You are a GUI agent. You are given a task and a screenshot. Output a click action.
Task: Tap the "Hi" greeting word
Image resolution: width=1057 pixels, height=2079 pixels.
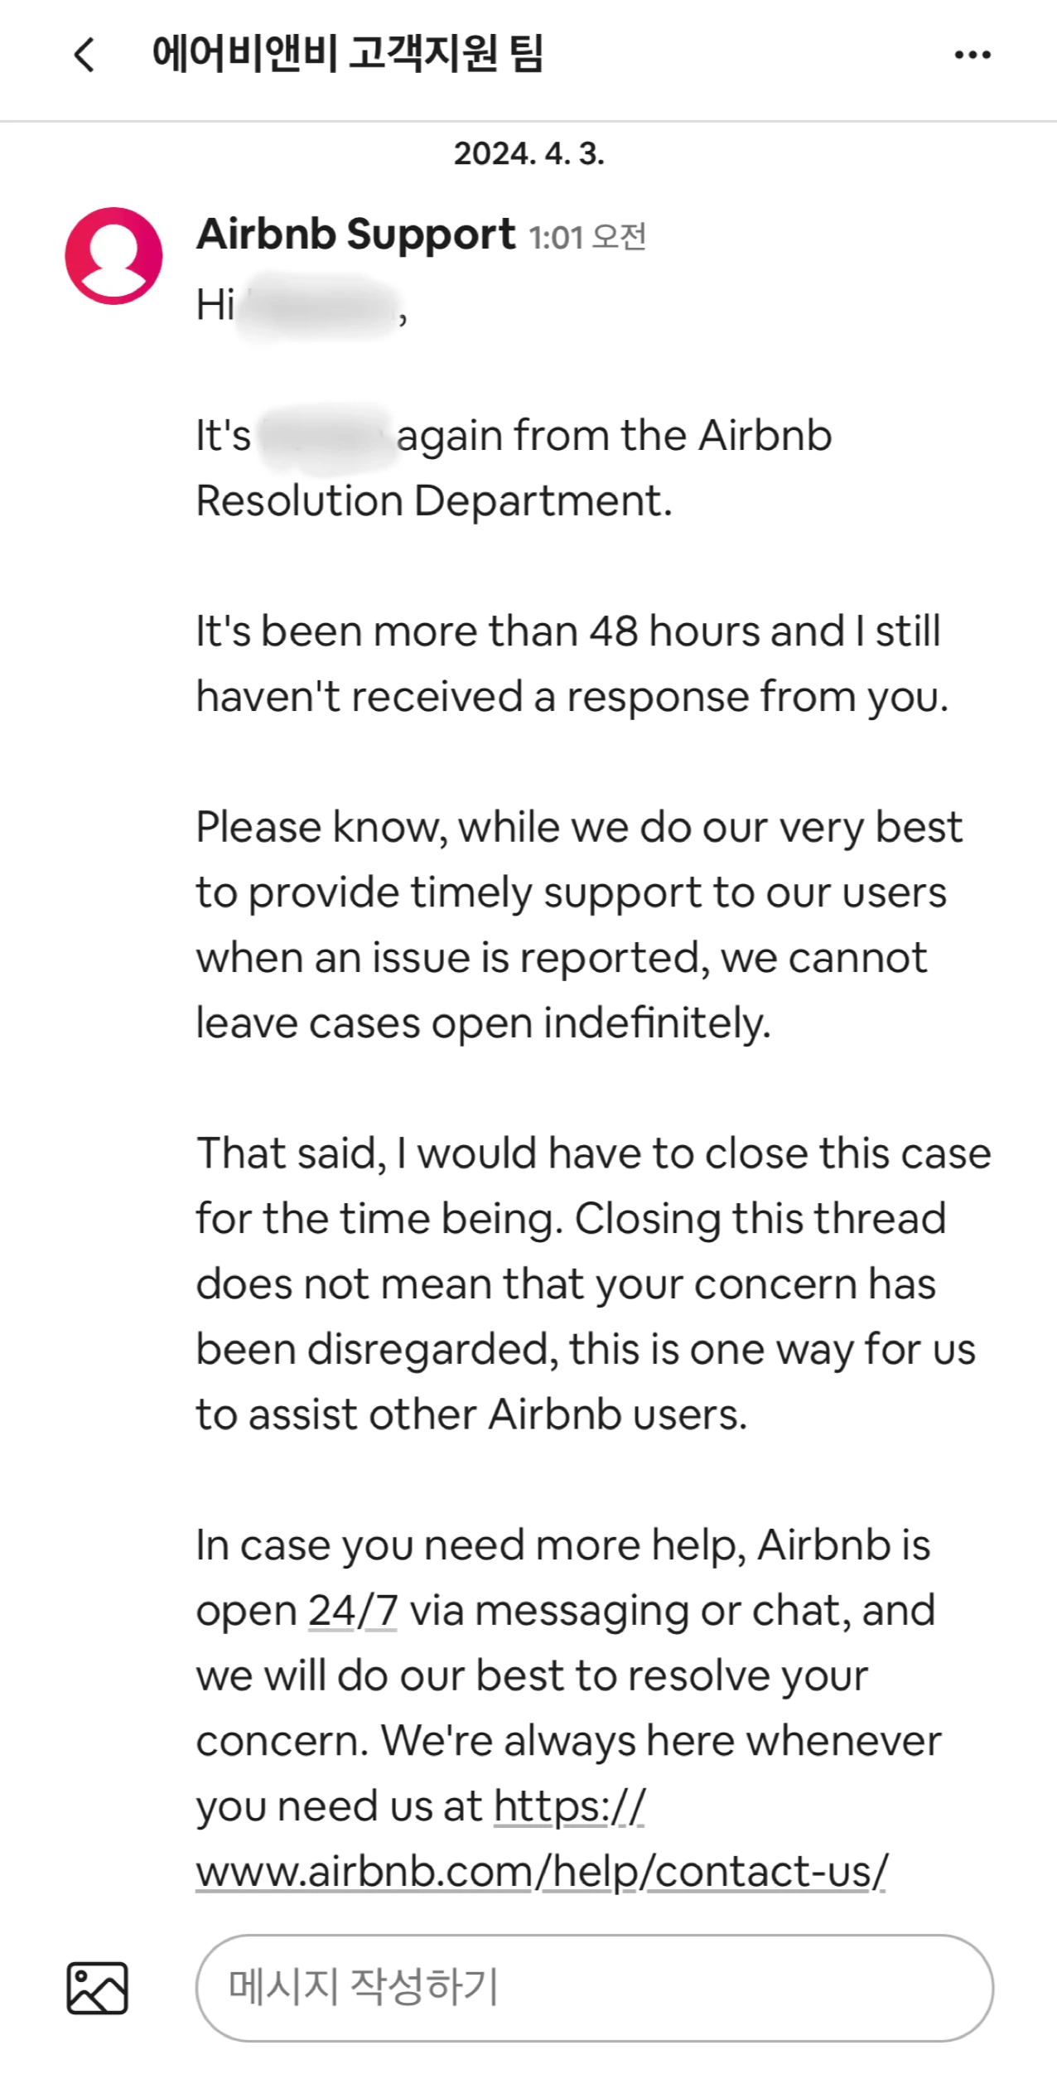tap(215, 305)
